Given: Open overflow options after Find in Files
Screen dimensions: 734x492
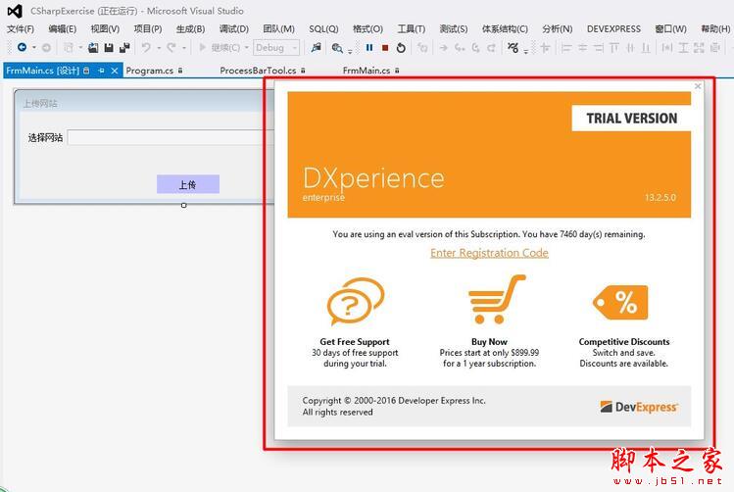Looking at the screenshot, I should pyautogui.click(x=350, y=52).
